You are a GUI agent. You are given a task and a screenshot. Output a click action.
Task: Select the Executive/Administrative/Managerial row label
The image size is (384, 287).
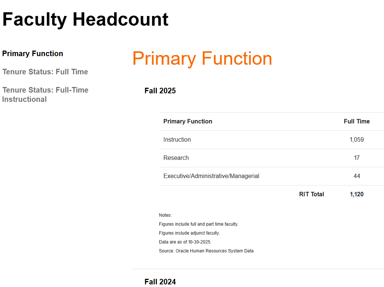[211, 176]
